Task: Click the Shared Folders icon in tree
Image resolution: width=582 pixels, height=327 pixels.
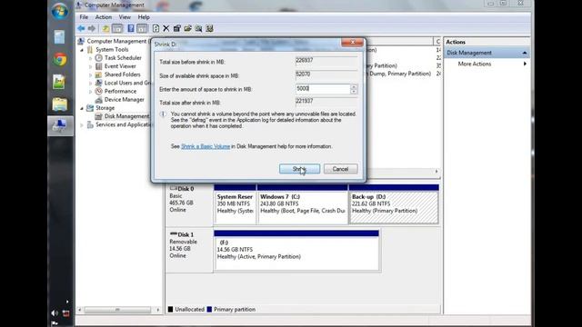Action: click(x=99, y=74)
